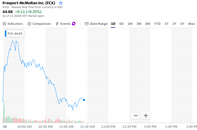Choose the YTD range
Image resolution: width=197 pixels, height=130 pixels.
tap(157, 24)
